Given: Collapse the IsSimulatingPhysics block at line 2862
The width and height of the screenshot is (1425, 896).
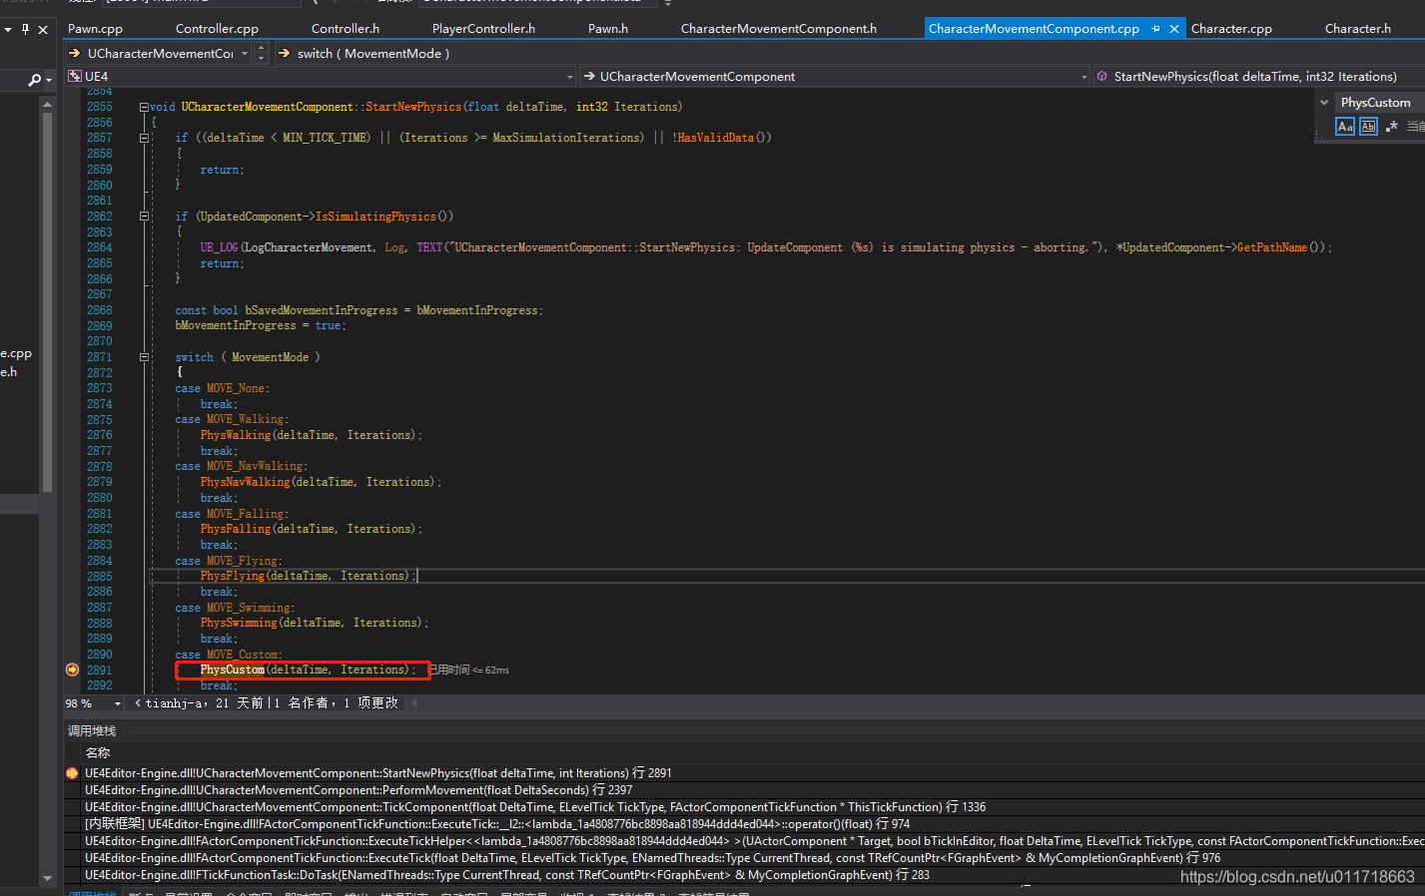Looking at the screenshot, I should point(144,217).
